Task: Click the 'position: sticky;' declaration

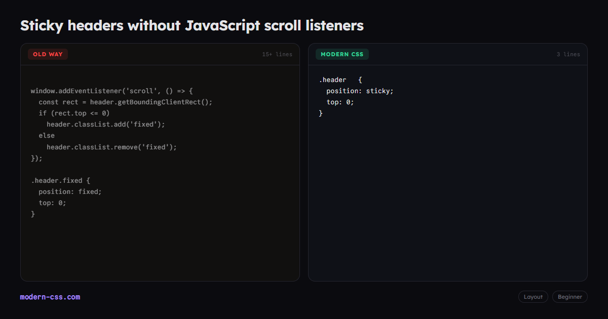Action: (x=360, y=91)
